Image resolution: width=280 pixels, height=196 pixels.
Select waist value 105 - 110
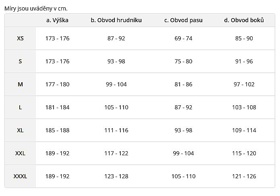click(183, 176)
